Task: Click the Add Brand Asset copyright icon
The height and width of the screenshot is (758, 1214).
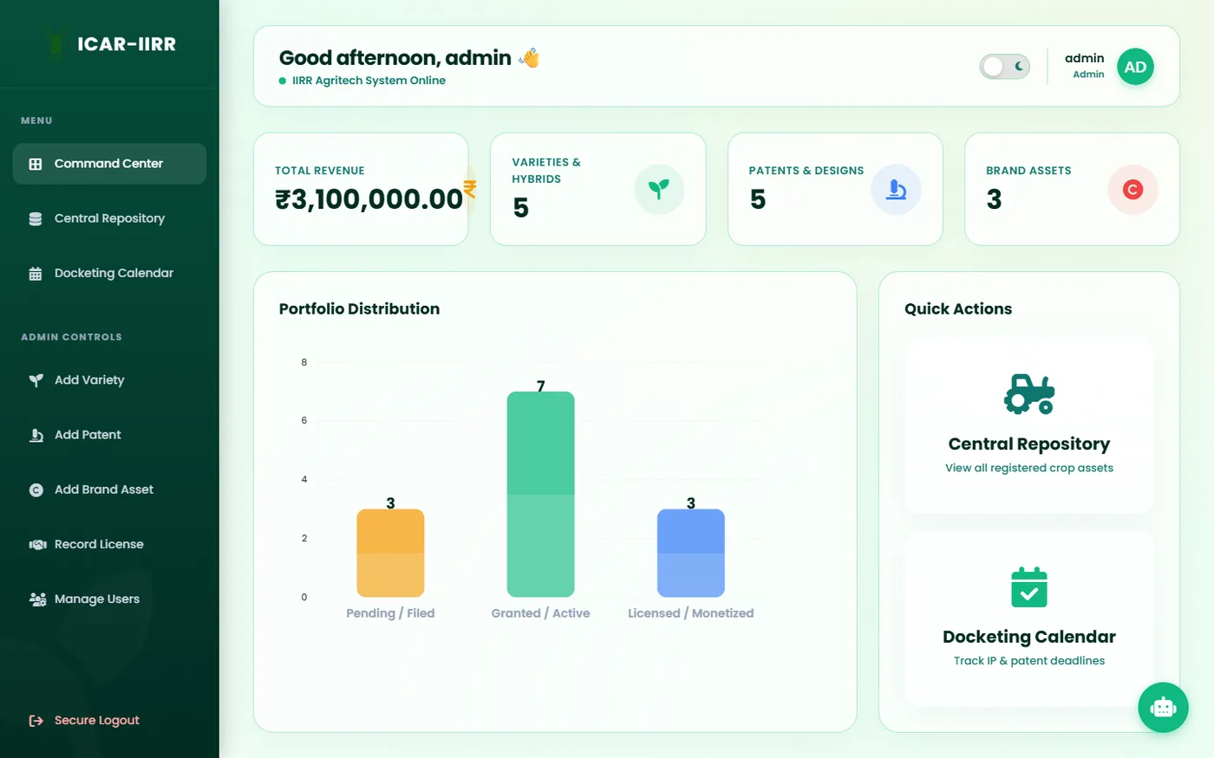Action: pyautogui.click(x=36, y=489)
